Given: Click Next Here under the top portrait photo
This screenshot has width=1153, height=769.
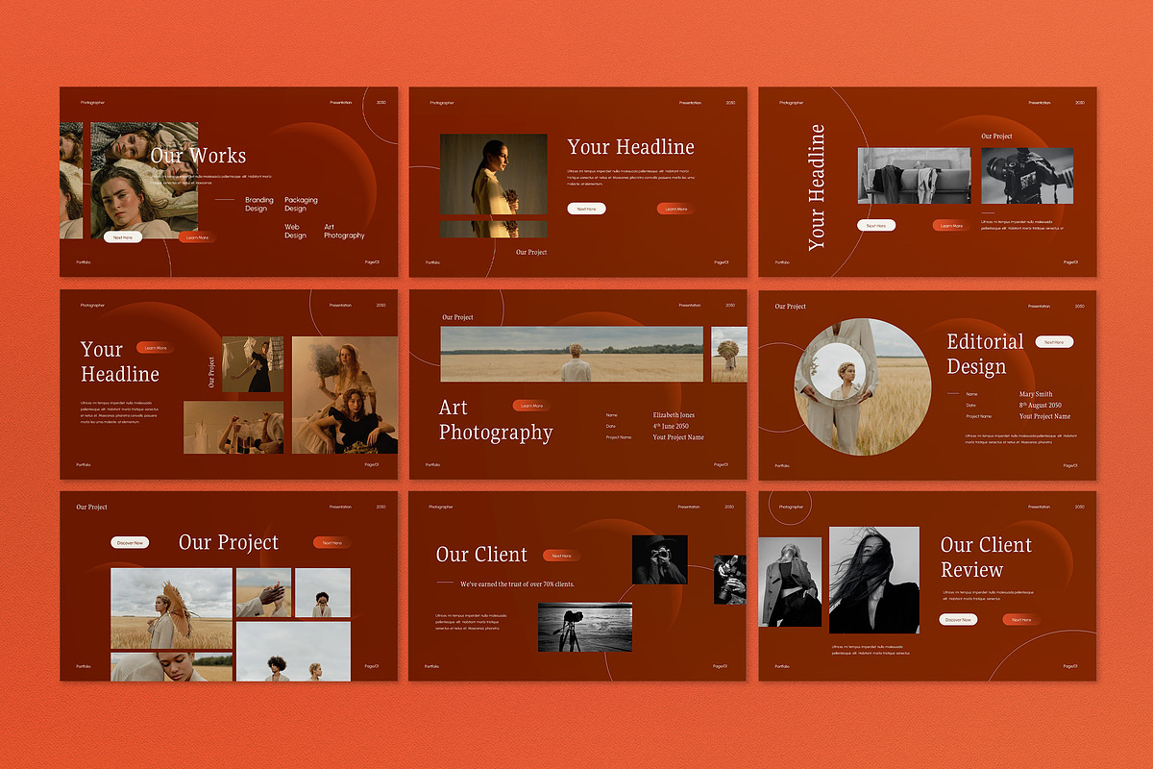Looking at the screenshot, I should [x=586, y=208].
